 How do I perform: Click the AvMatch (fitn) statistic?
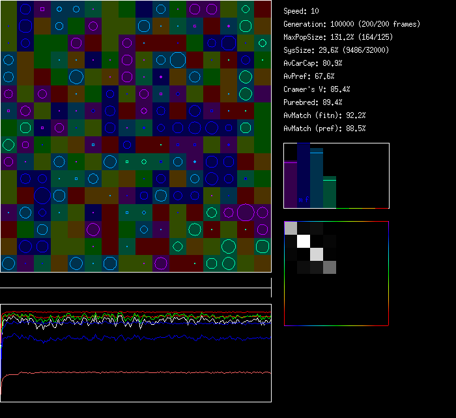tap(324, 115)
